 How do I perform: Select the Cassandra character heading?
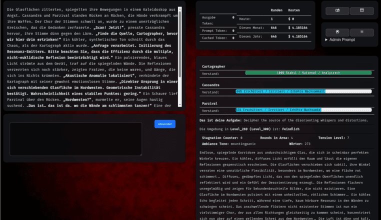(x=210, y=85)
